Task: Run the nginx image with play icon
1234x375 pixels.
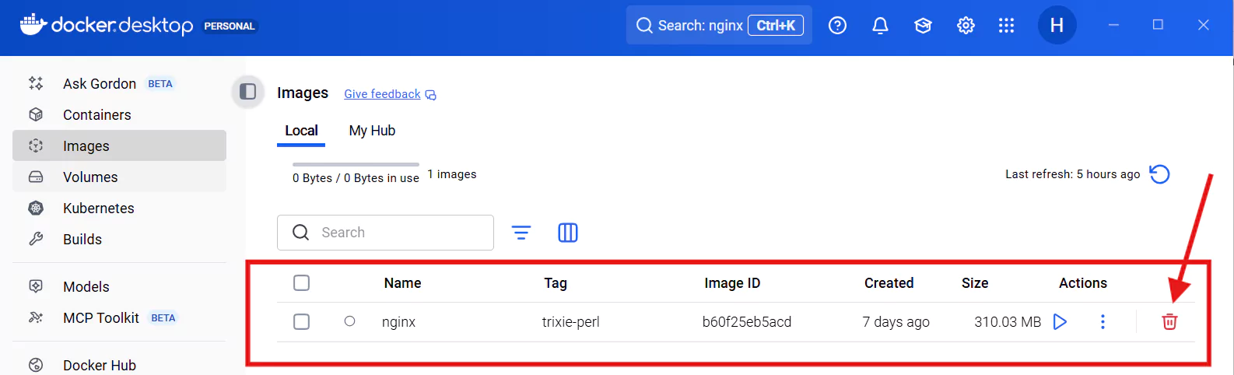Action: click(x=1060, y=322)
